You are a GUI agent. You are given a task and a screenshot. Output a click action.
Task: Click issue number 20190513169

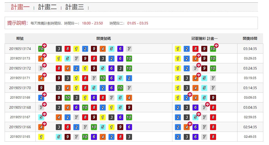coord(20,98)
